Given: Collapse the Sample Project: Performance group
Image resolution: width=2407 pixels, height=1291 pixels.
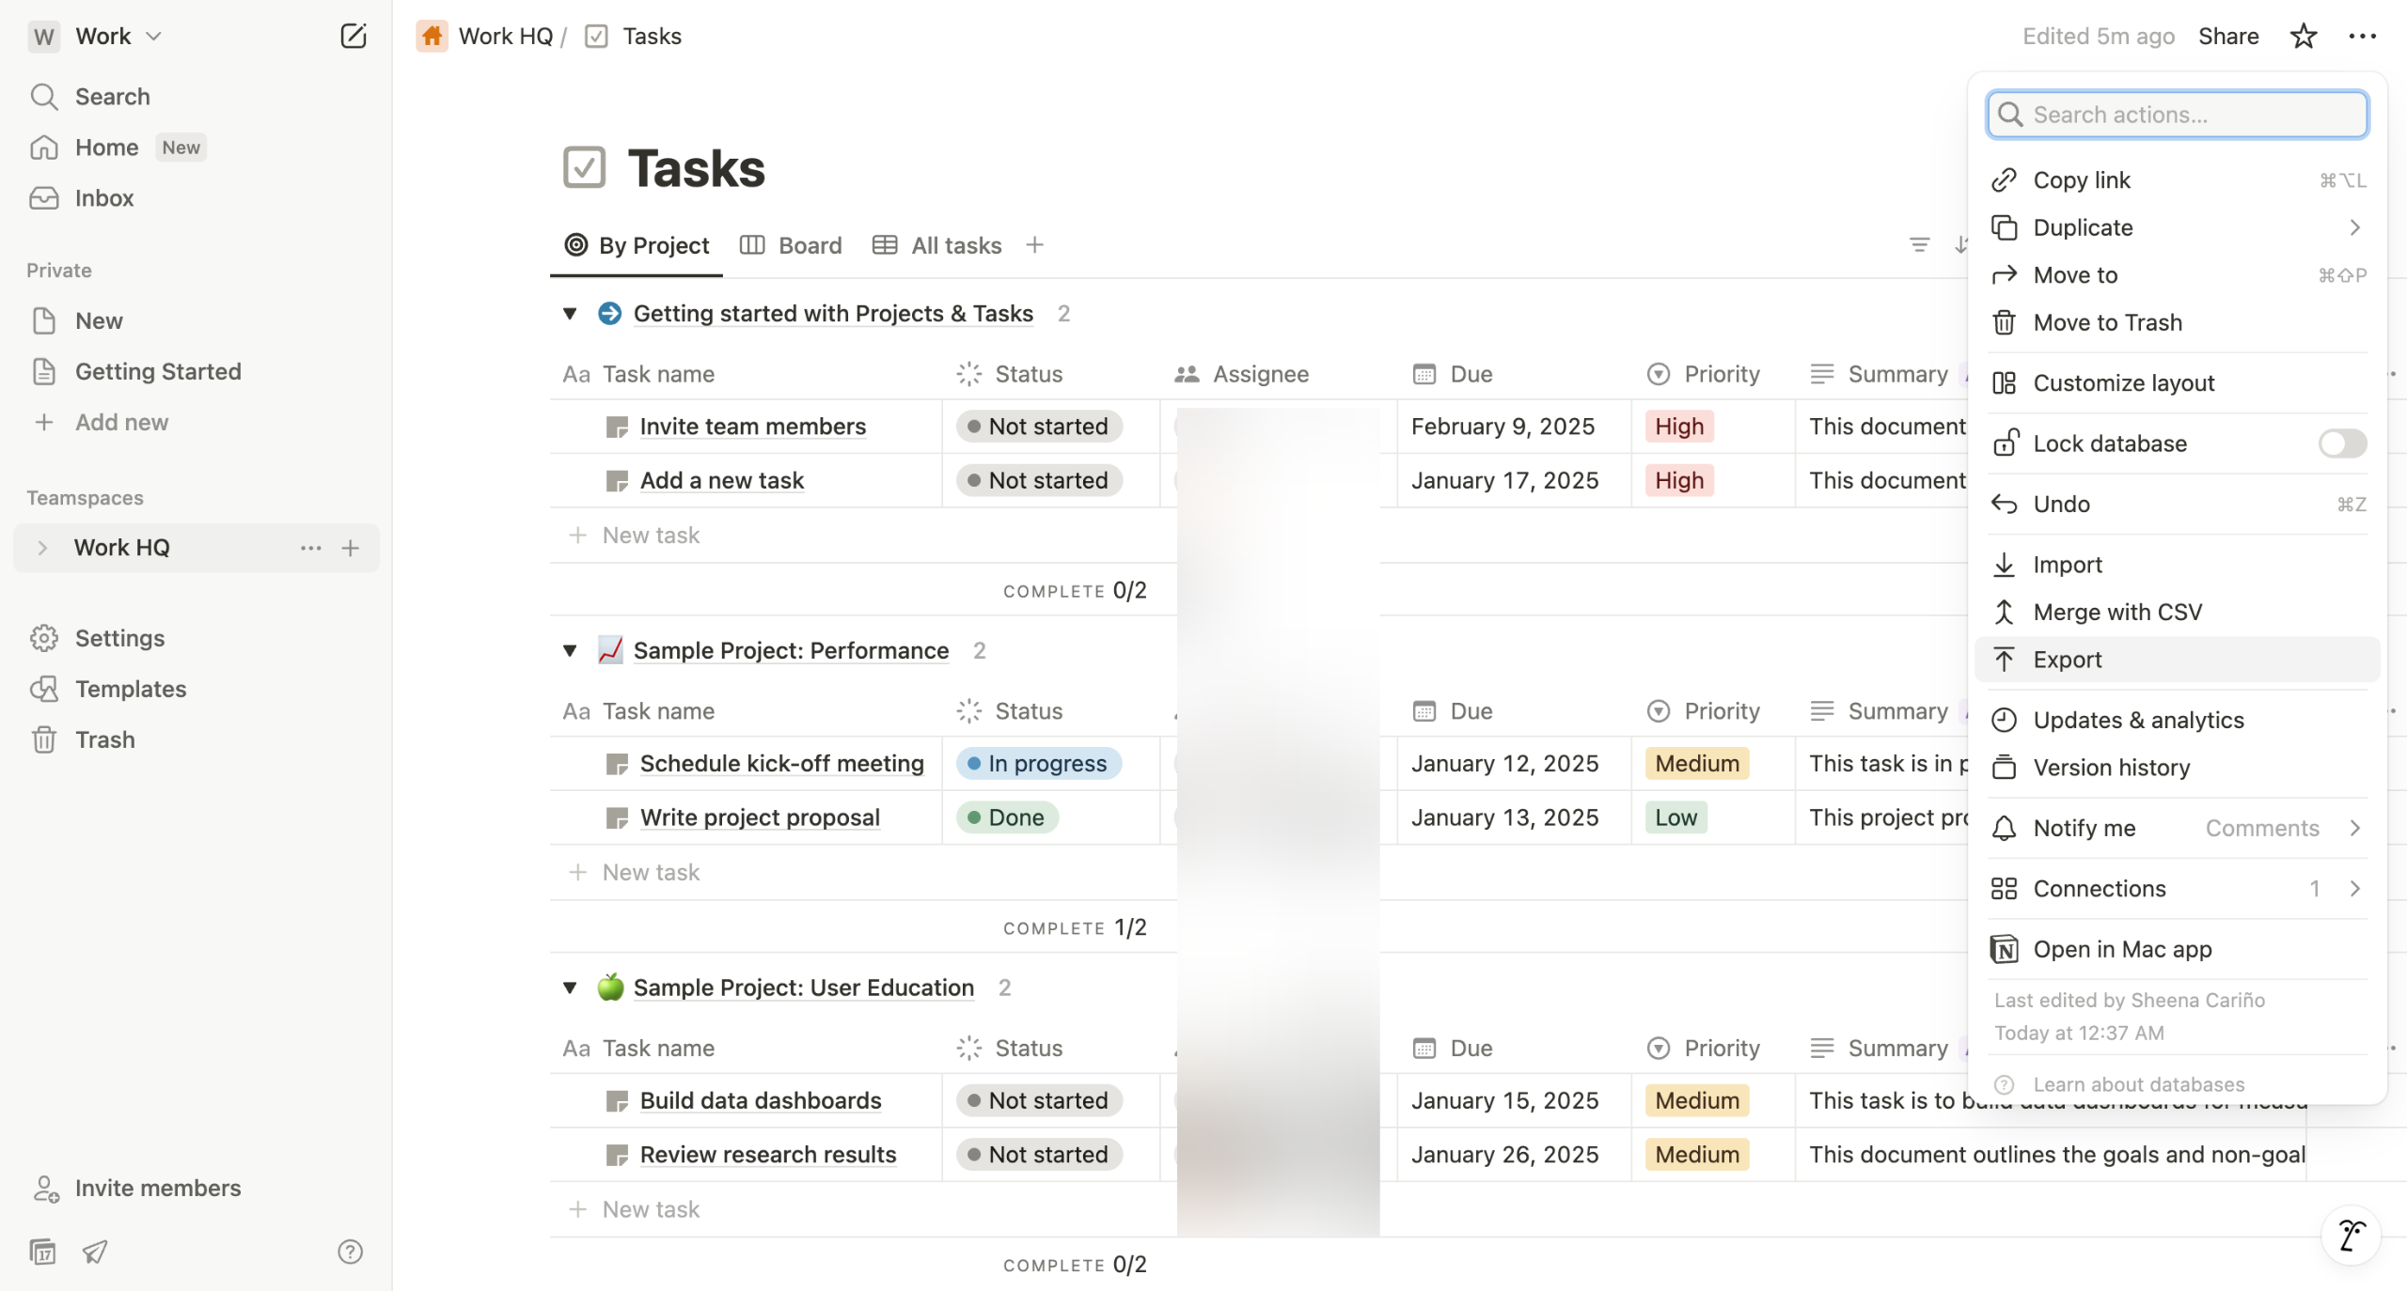Looking at the screenshot, I should click(570, 650).
